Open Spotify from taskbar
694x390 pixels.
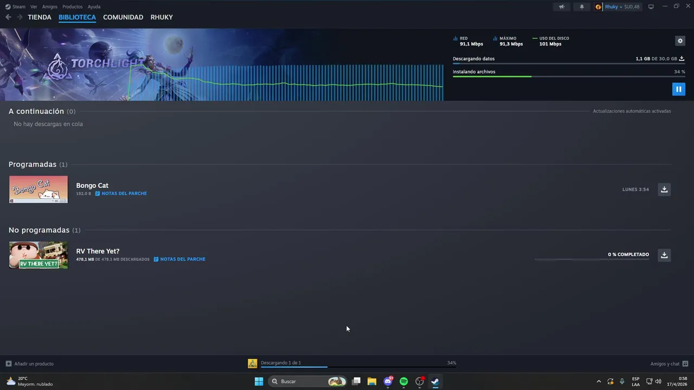click(x=403, y=381)
